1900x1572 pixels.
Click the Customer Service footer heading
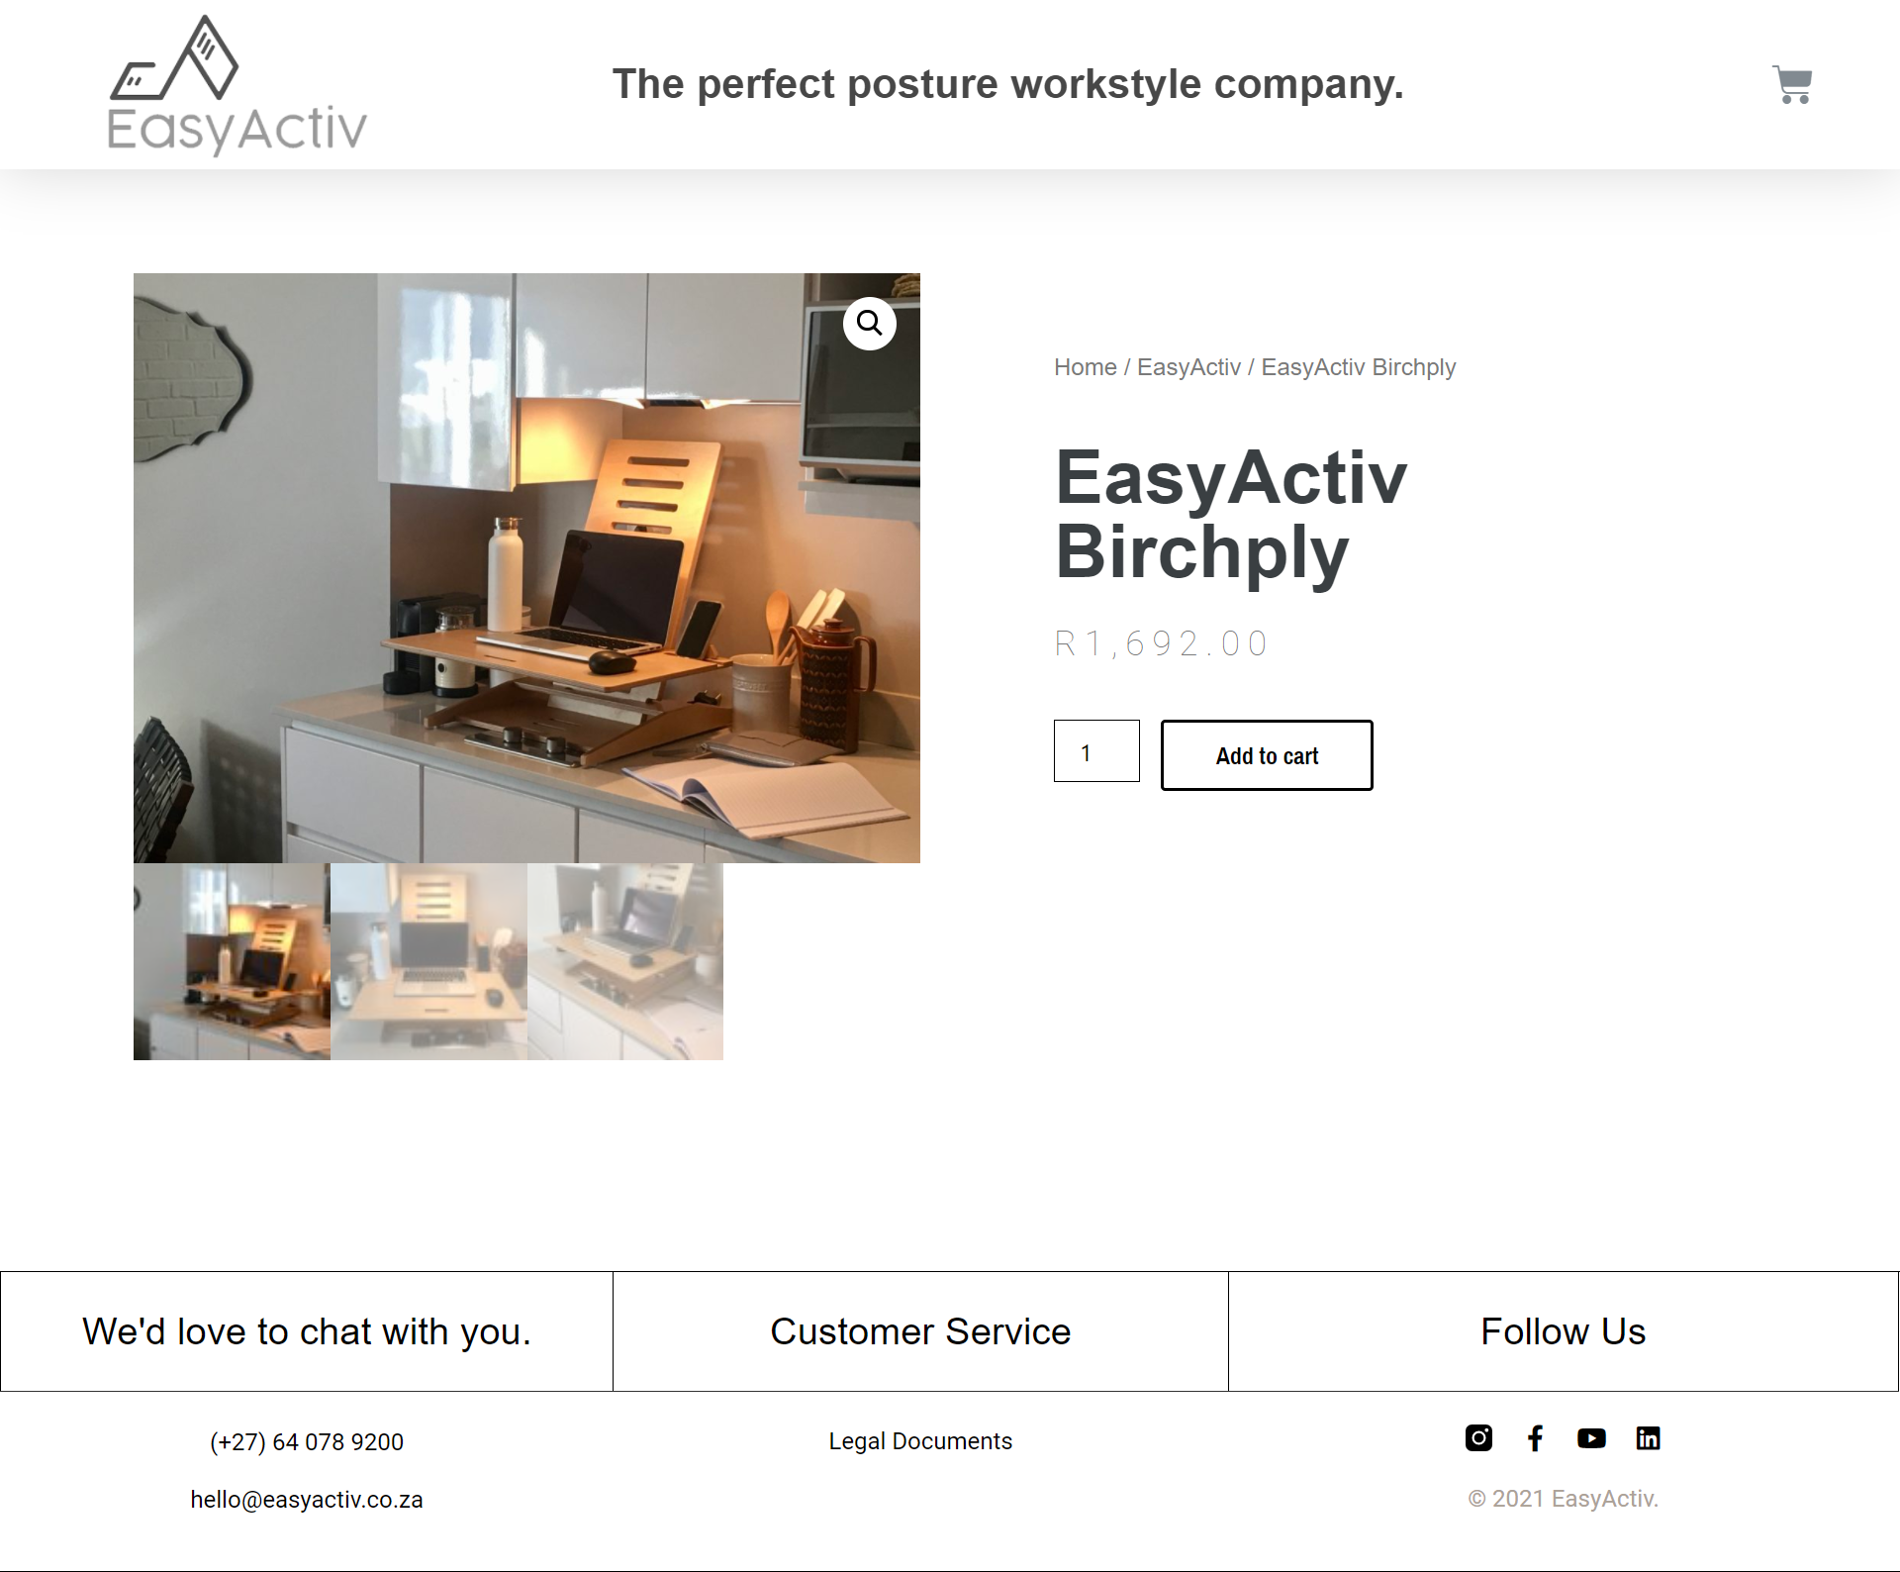point(920,1331)
